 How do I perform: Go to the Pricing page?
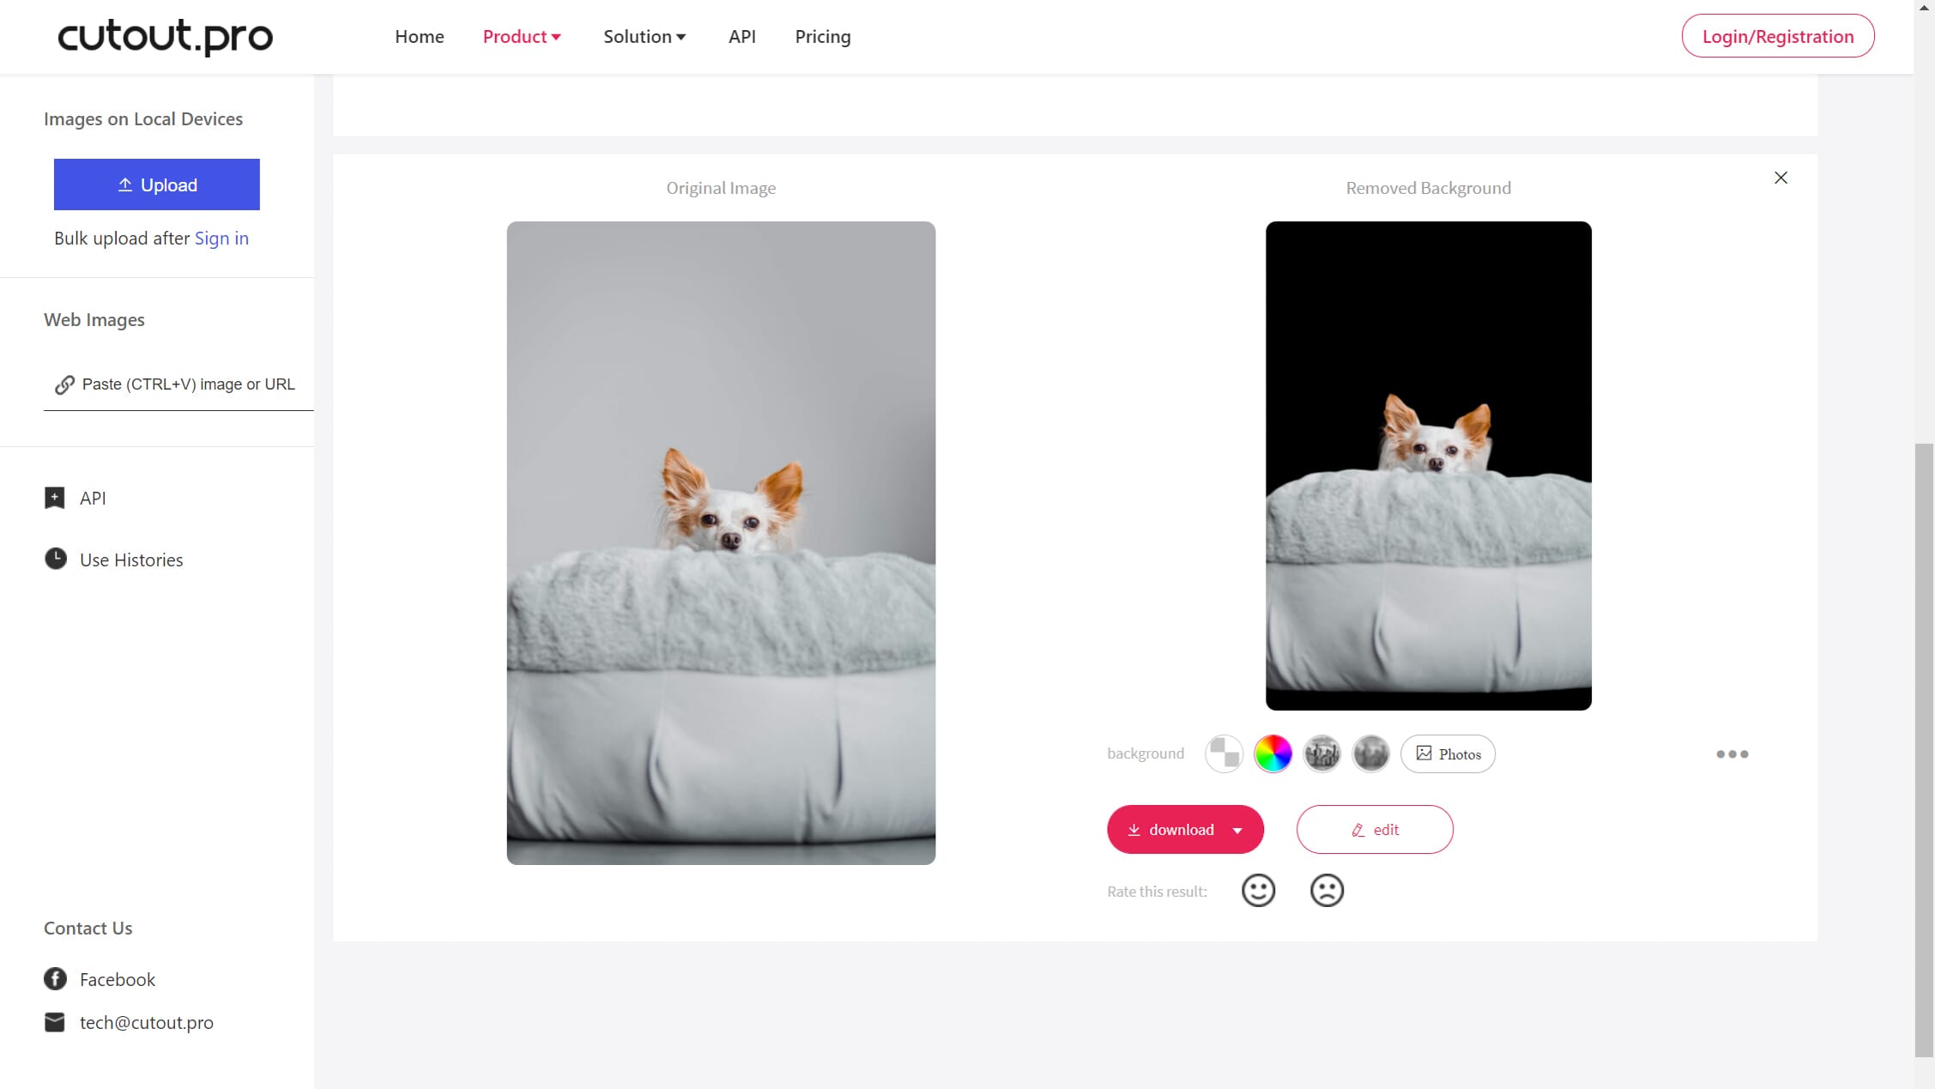tap(823, 36)
